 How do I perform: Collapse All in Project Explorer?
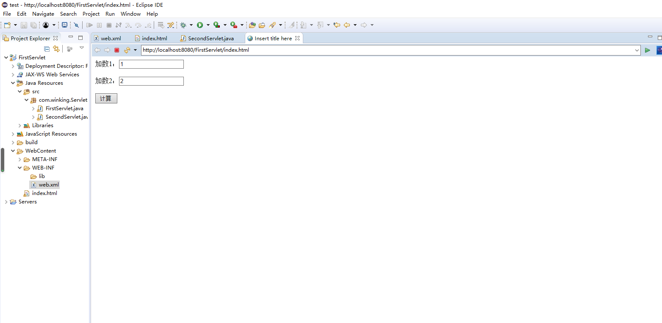[47, 49]
